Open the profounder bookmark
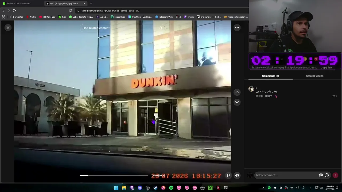342x192 pixels. (x=209, y=17)
